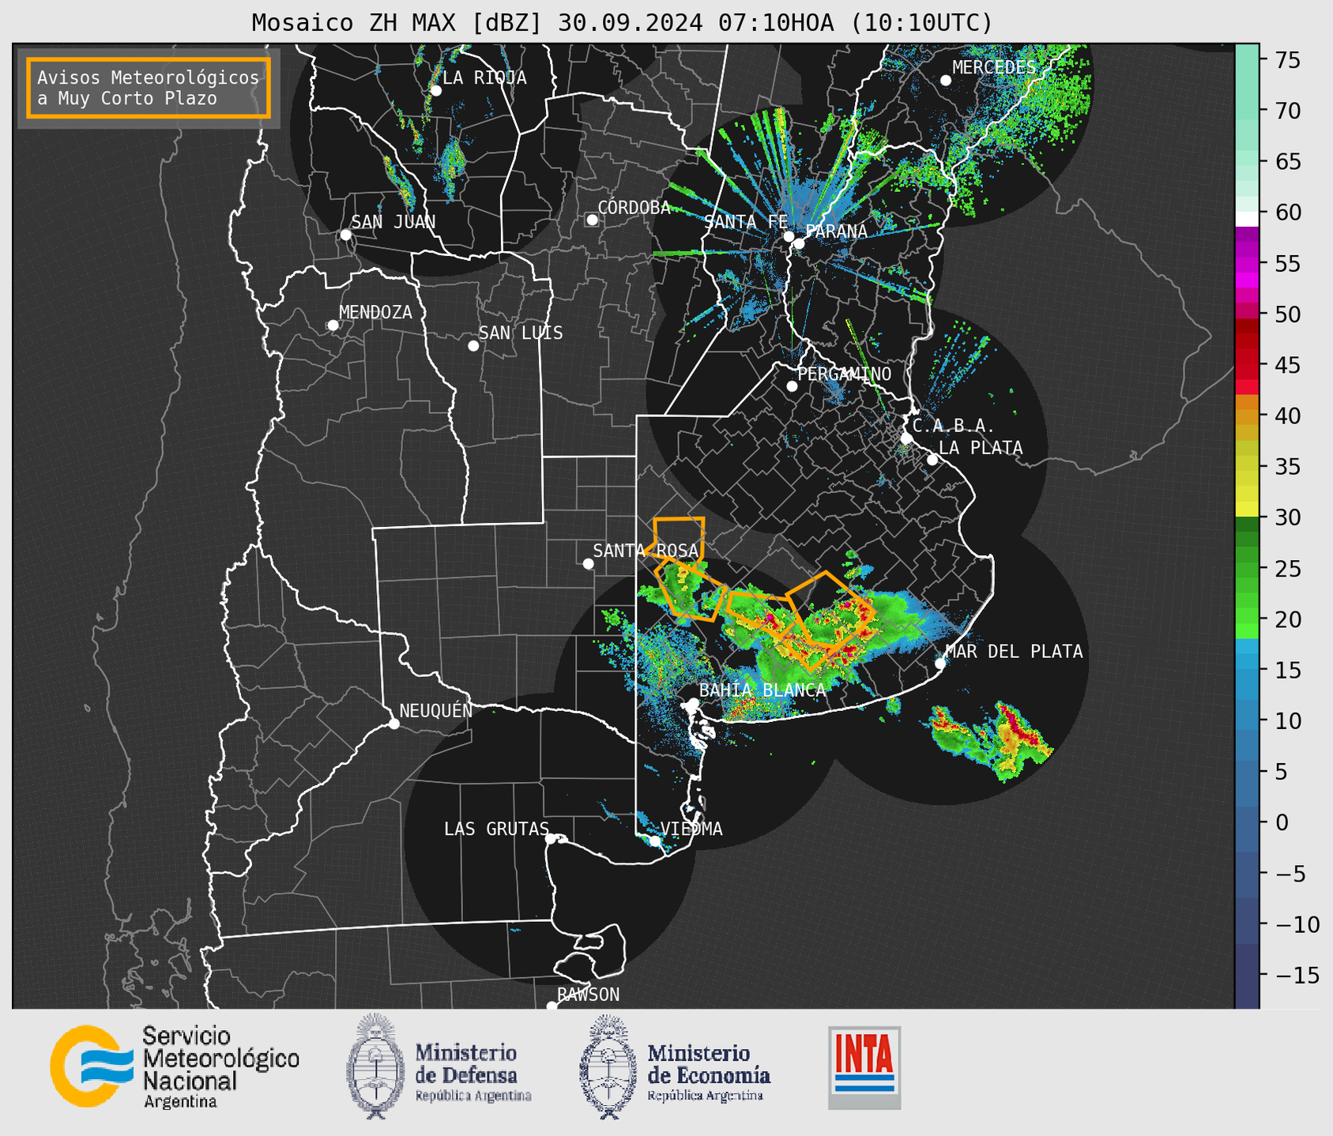Click the MERCEDES city marker dot
1333x1136 pixels.
(x=945, y=81)
